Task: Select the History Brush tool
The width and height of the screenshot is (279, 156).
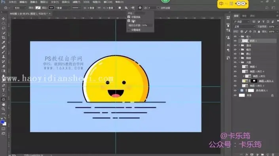Action: point(4,61)
